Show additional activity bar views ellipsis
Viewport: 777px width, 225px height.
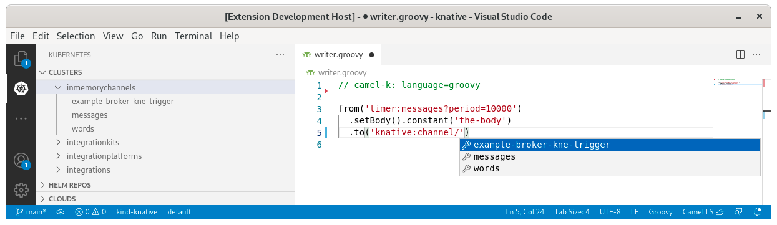(x=21, y=118)
